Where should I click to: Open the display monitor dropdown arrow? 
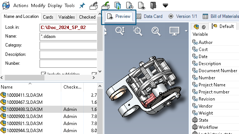pyautogui.click(x=186, y=31)
